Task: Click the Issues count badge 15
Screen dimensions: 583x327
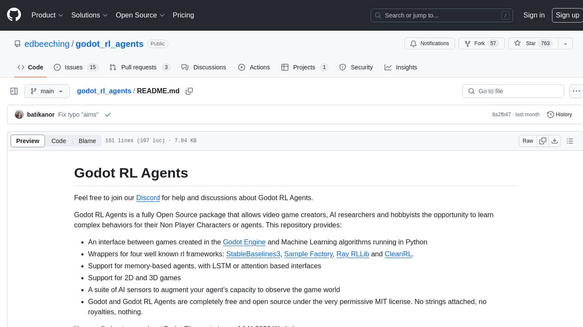Action: pos(92,67)
